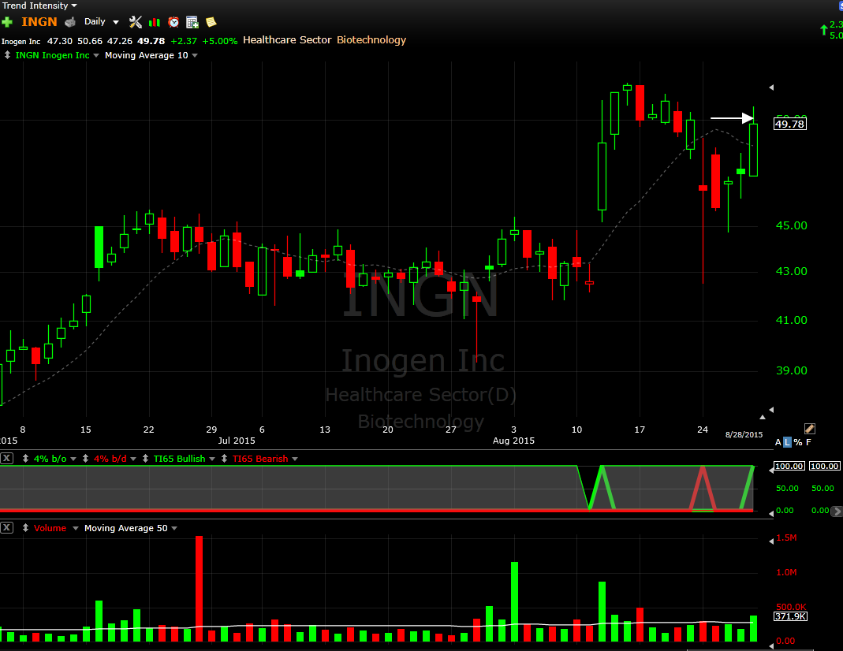This screenshot has height=651, width=843.
Task: Open the yellow sticky note icon
Action: click(x=211, y=22)
